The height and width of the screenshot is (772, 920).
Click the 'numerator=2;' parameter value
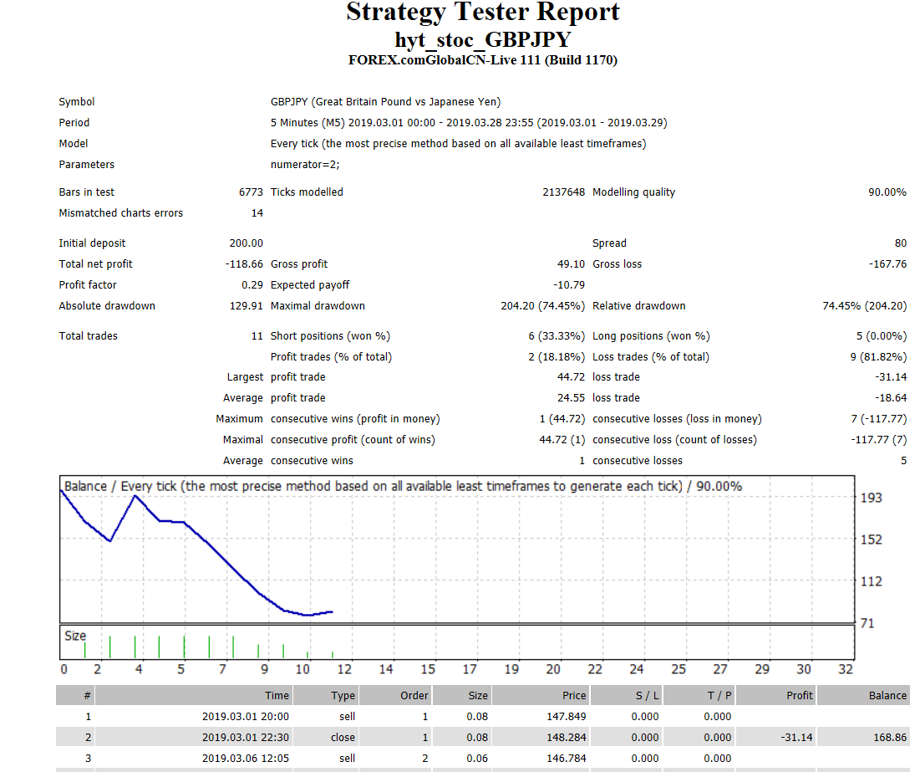click(305, 165)
